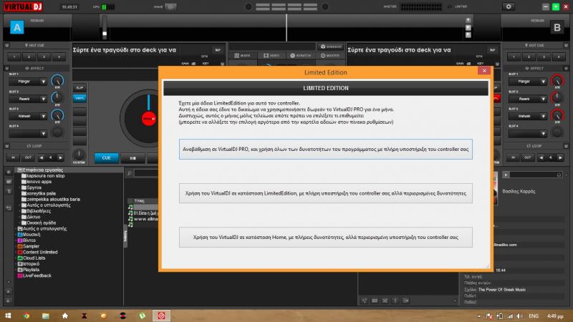
Task: Click the active VirtualDJ taskbar icon
Action: pyautogui.click(x=161, y=316)
